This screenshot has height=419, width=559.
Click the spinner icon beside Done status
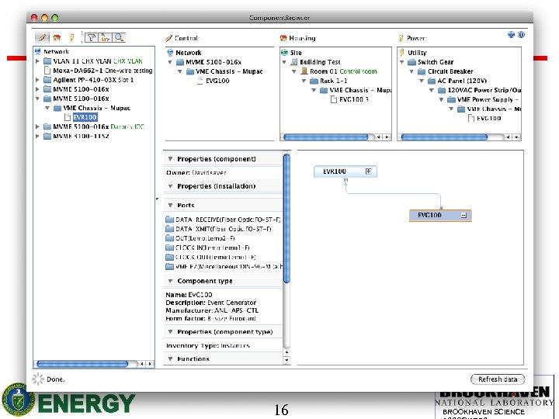(x=38, y=379)
